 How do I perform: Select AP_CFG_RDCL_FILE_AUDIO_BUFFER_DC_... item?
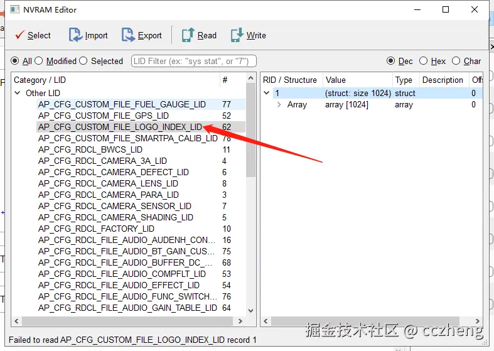click(x=125, y=262)
